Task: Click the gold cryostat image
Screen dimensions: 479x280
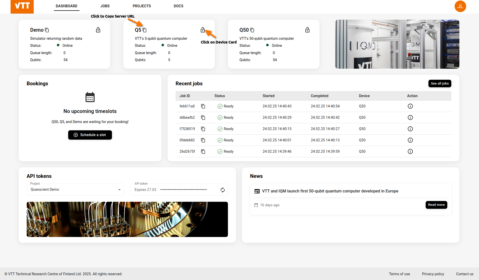Action: (x=127, y=219)
